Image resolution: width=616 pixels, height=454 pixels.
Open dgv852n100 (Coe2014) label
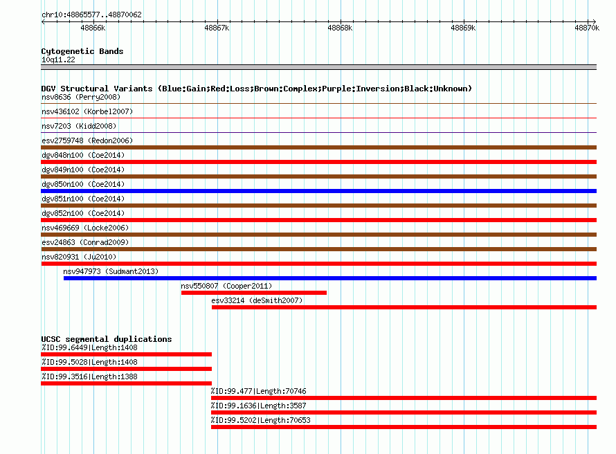click(x=83, y=213)
